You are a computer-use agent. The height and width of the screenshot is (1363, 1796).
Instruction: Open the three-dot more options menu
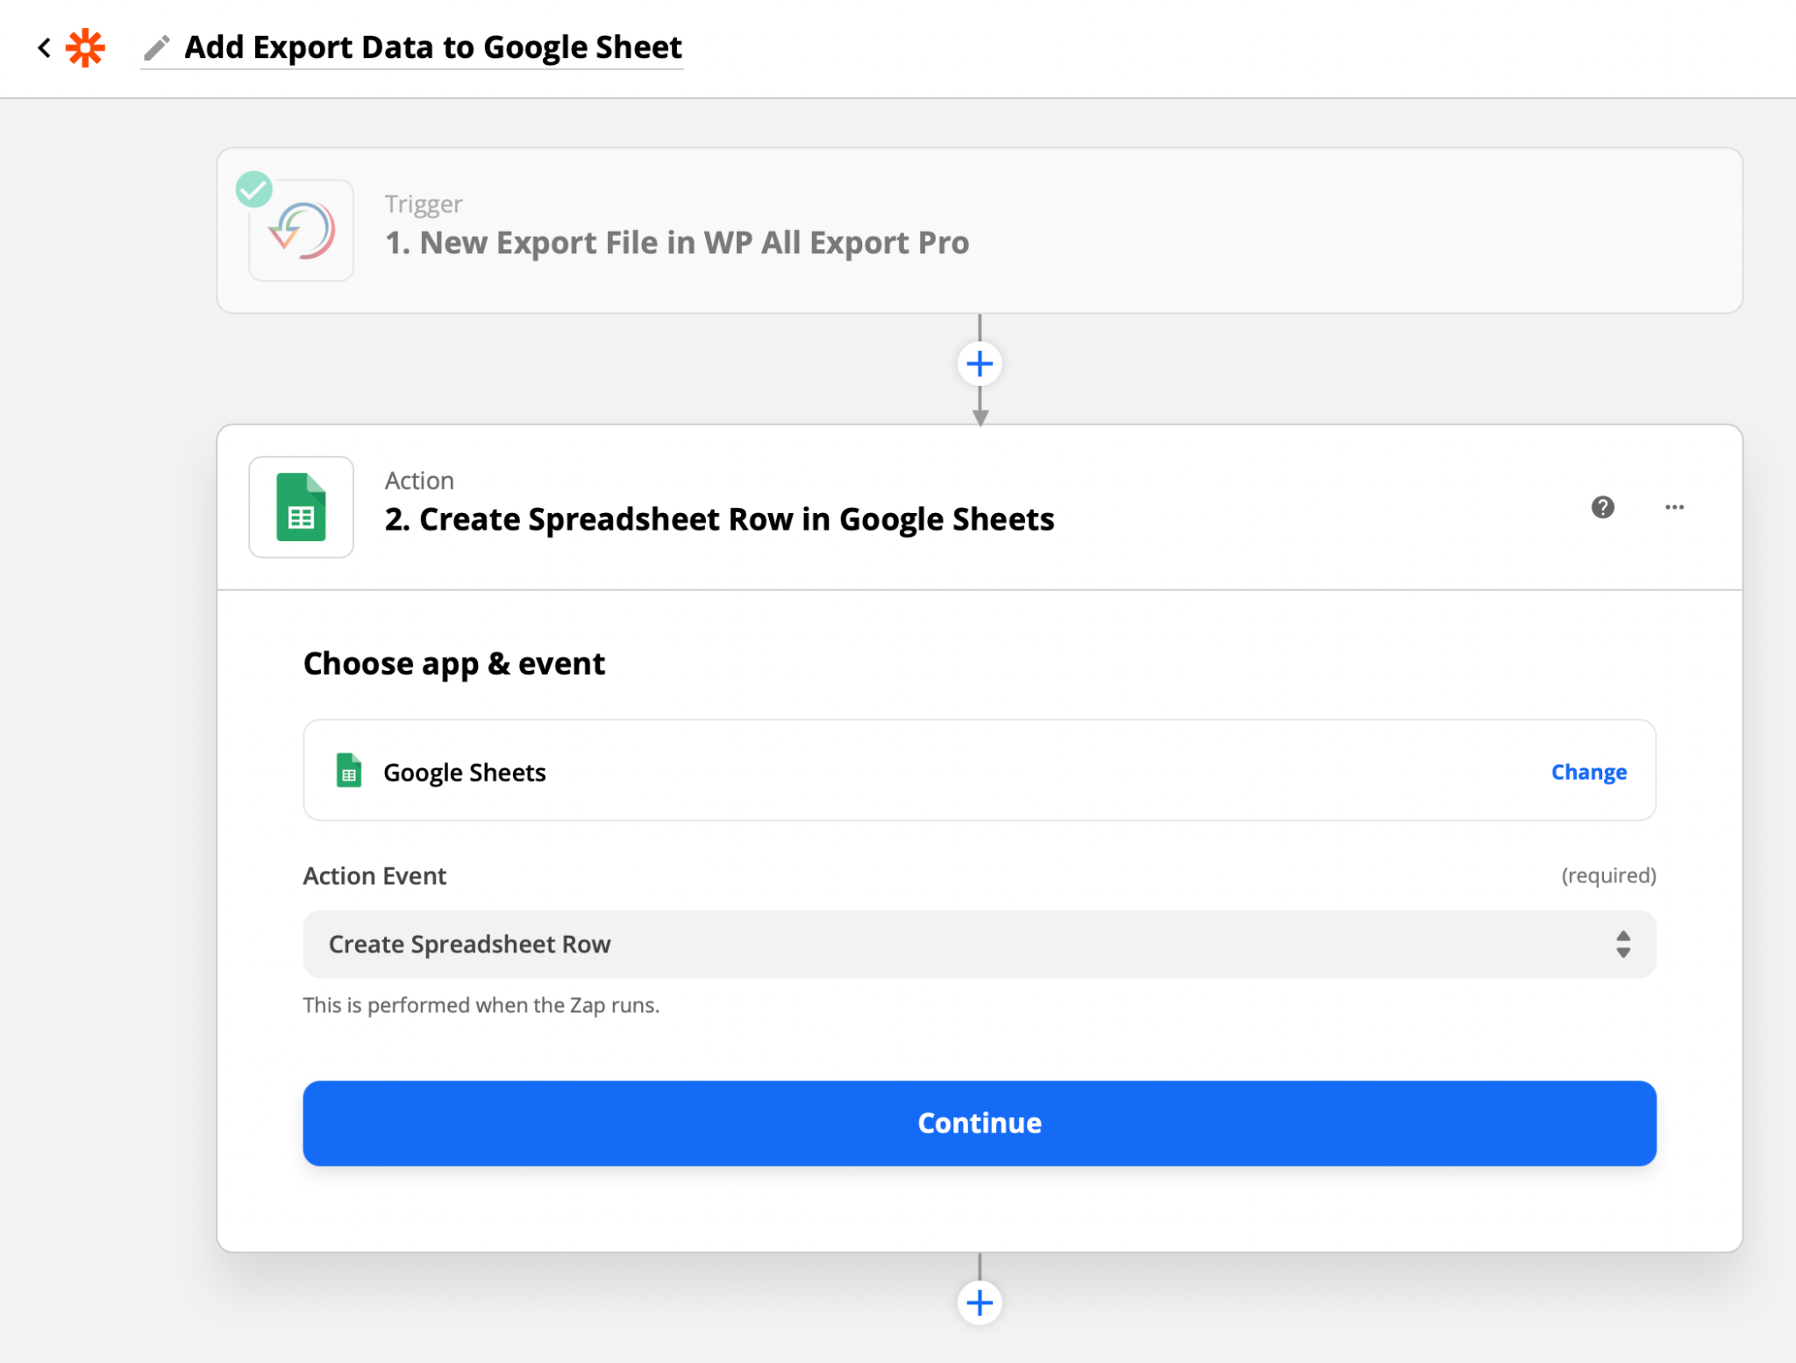[1674, 507]
